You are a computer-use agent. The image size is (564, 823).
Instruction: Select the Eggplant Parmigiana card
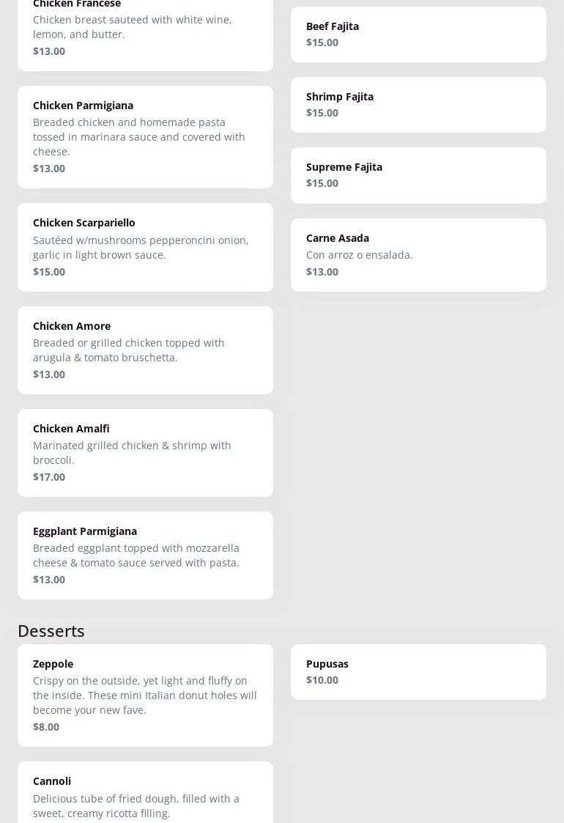[x=145, y=555]
